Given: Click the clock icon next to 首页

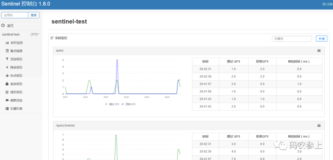Looking at the screenshot, I should [x=3, y=26].
